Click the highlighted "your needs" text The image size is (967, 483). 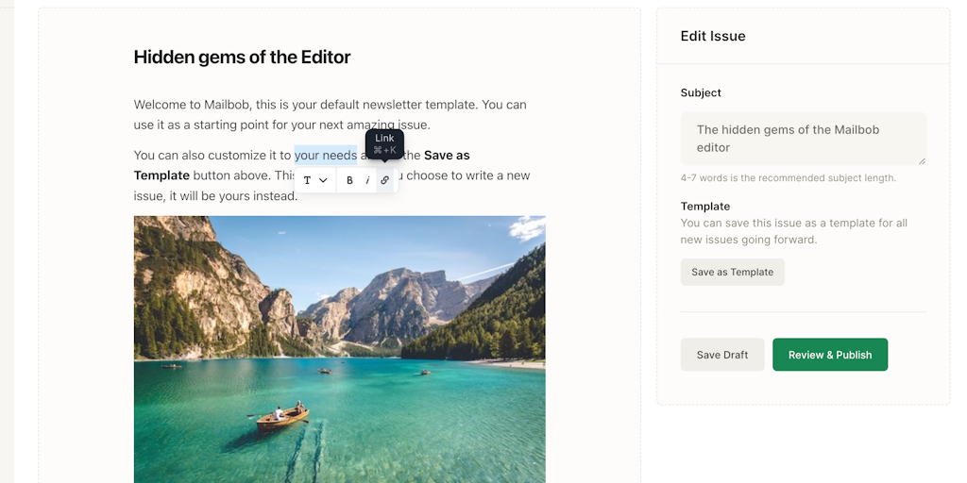(x=325, y=156)
